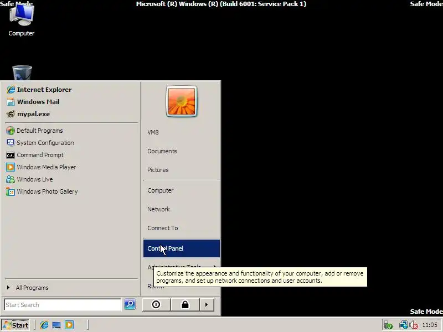The height and width of the screenshot is (332, 443).
Task: Open Media Player from Quick Launch
Action: pos(69,325)
